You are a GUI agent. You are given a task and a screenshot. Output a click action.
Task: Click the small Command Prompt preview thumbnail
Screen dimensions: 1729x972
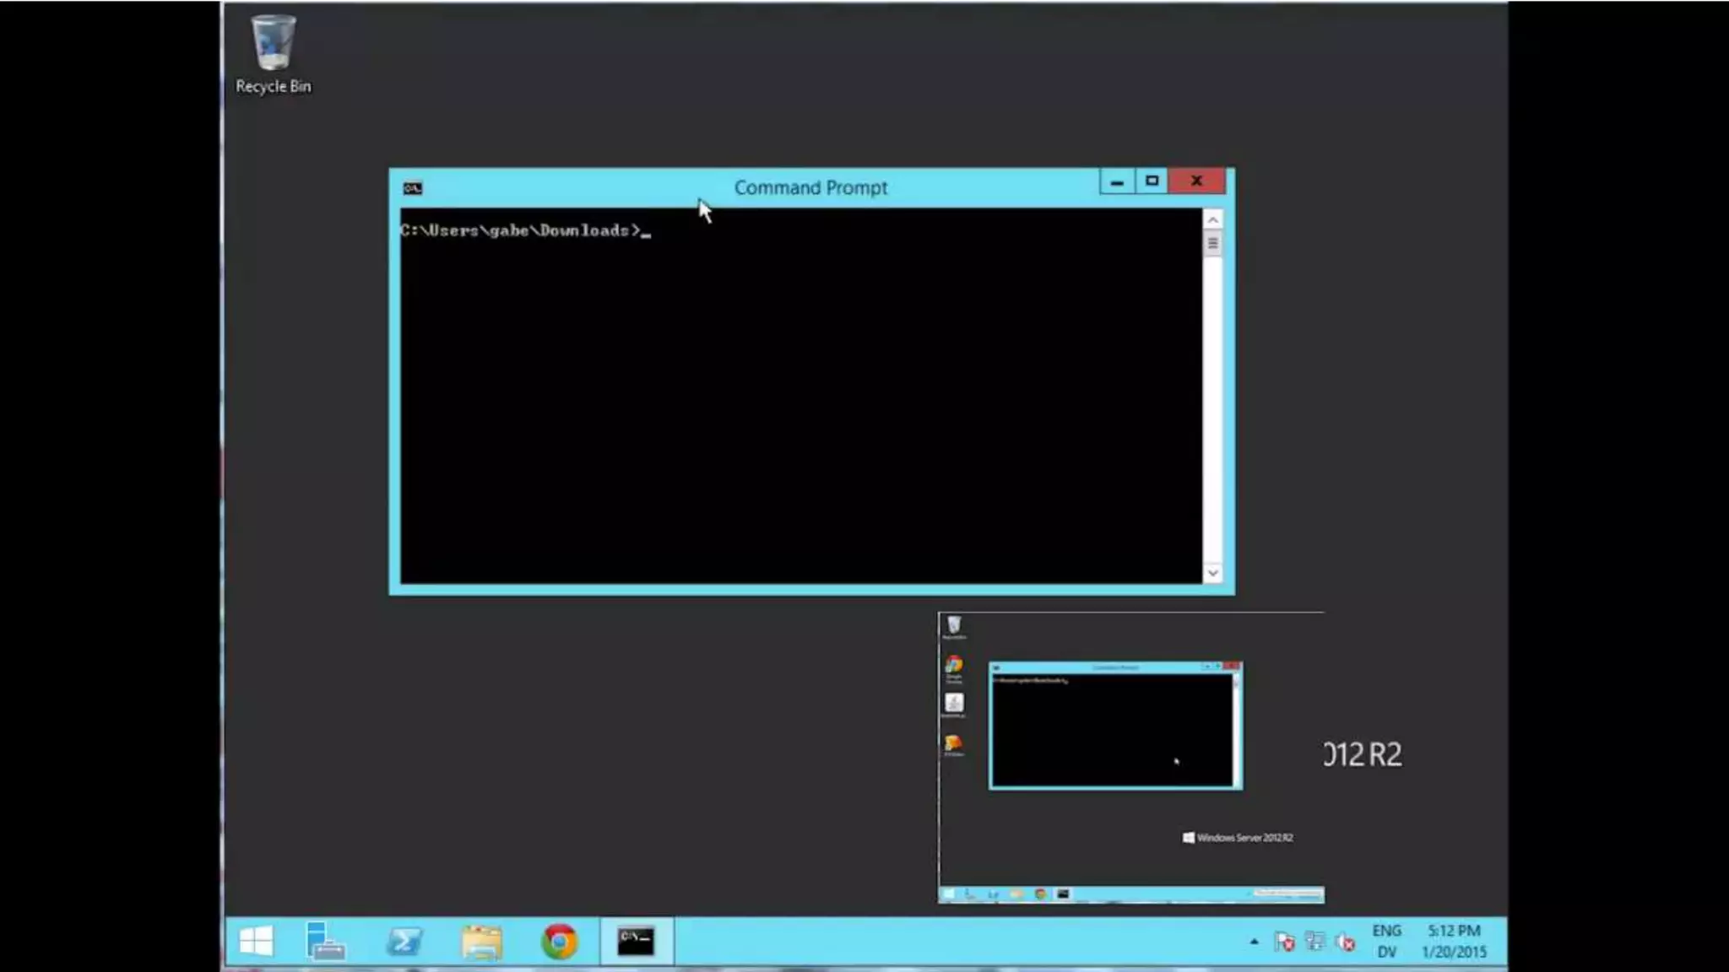coord(1114,726)
